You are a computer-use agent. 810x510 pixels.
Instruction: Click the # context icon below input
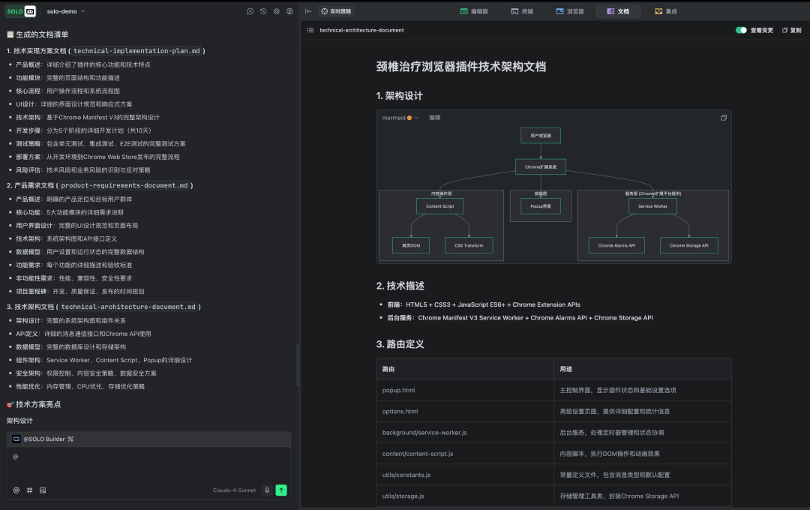pyautogui.click(x=29, y=490)
